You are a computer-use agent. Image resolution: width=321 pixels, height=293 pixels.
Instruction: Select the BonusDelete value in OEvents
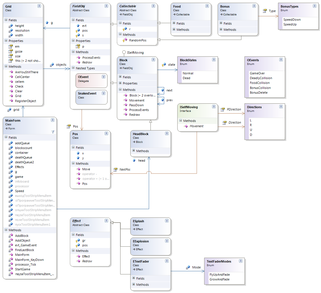pyautogui.click(x=259, y=93)
